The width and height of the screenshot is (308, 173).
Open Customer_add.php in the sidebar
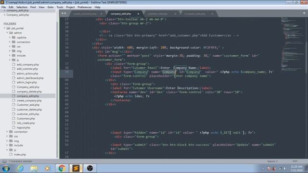28,105
